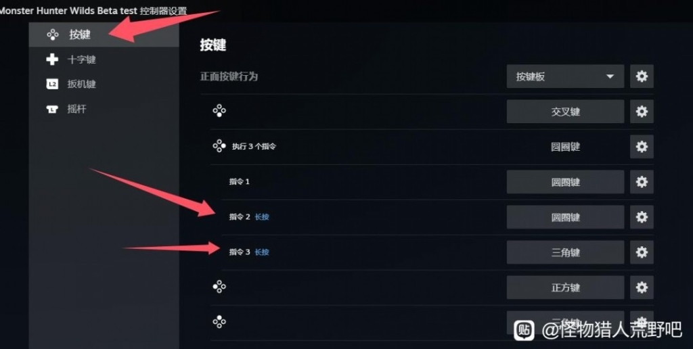Viewport: 693px width, 349px height.
Task: Click the 圆圈键 binding for 指令 1
Action: pyautogui.click(x=565, y=181)
